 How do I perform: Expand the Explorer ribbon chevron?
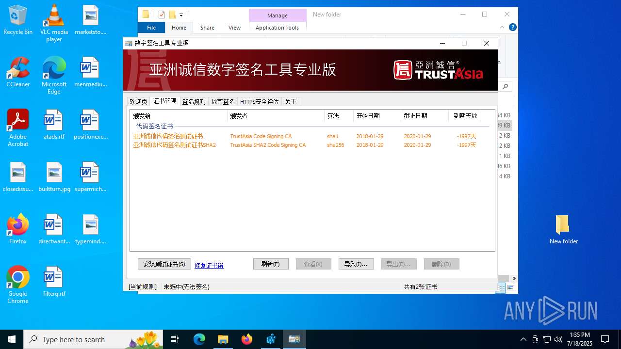tap(502, 27)
